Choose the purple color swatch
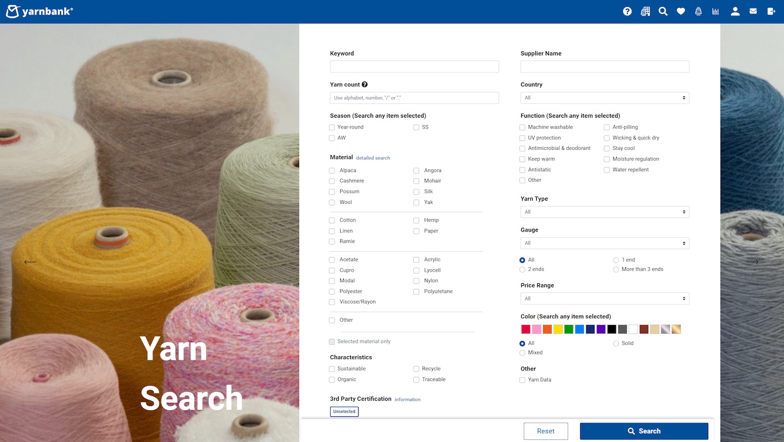The image size is (784, 442). click(601, 329)
